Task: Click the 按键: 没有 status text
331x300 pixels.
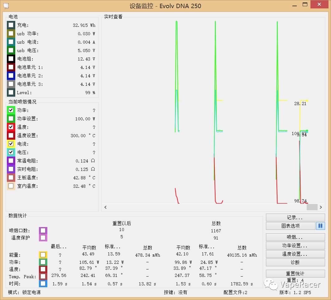Action: coord(175,293)
